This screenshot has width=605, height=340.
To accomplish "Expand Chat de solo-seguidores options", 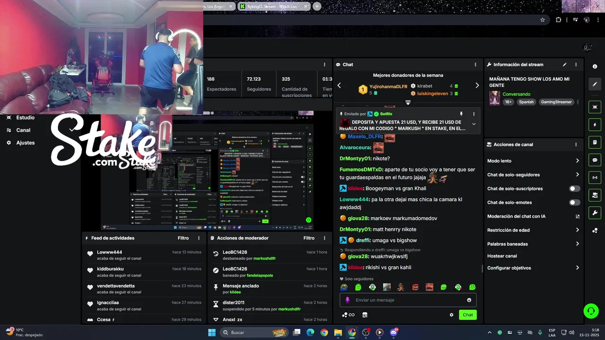I will pyautogui.click(x=577, y=175).
